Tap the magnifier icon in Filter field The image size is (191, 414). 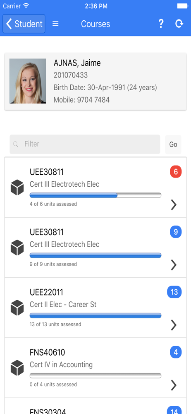16,144
